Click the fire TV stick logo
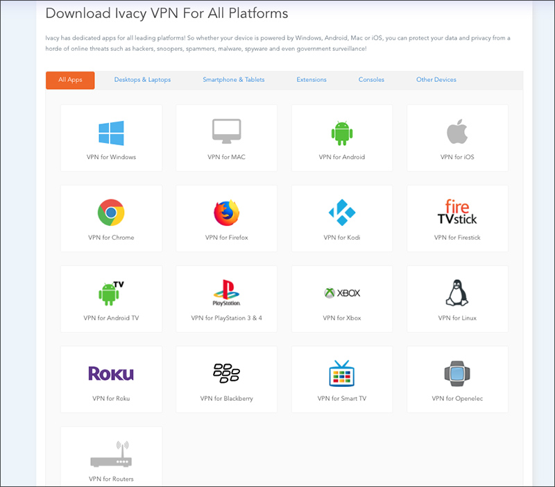Screen dimensions: 555x487 [457, 212]
